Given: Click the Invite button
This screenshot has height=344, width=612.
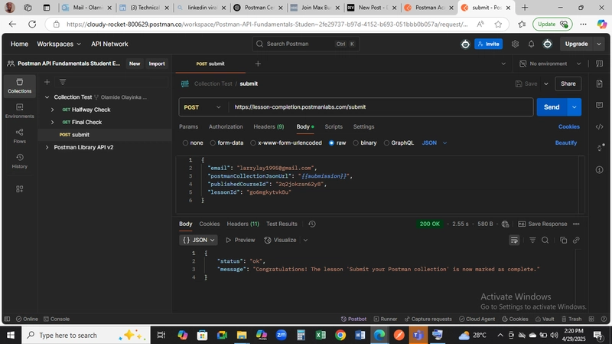Looking at the screenshot, I should pyautogui.click(x=488, y=44).
